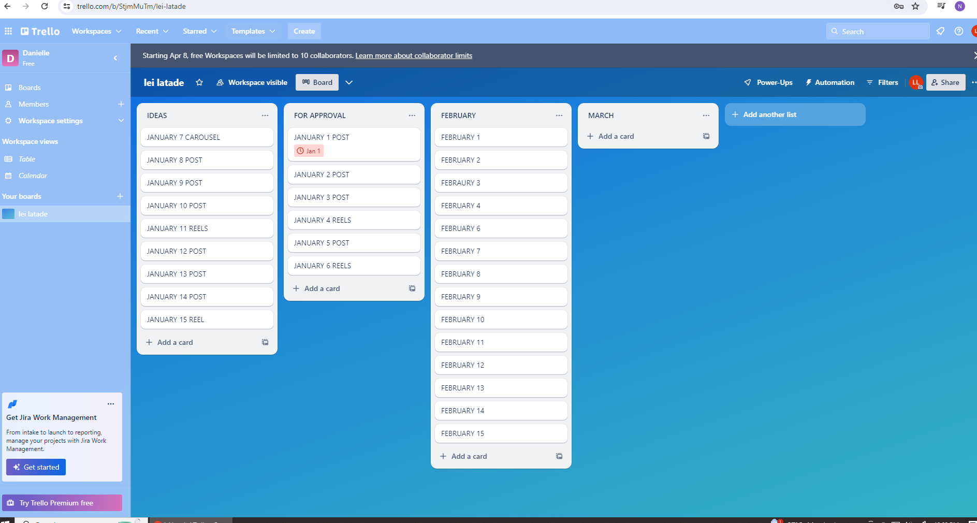Open Power-Ups

point(768,82)
